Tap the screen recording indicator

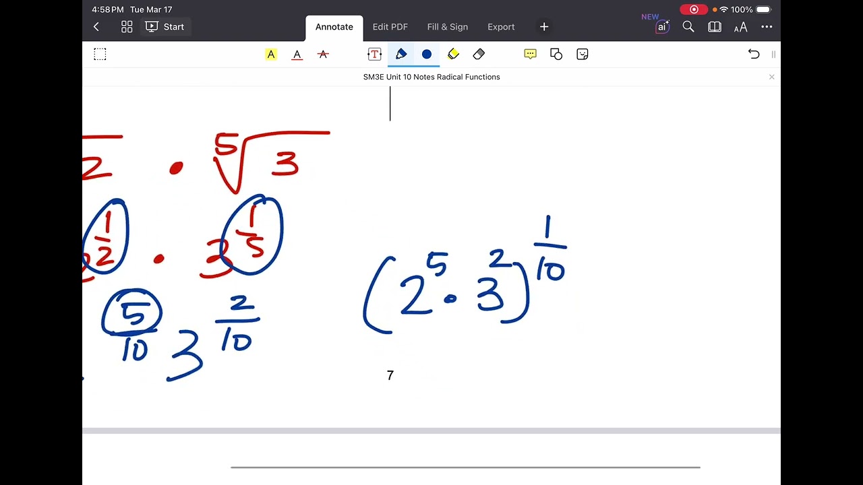(694, 9)
